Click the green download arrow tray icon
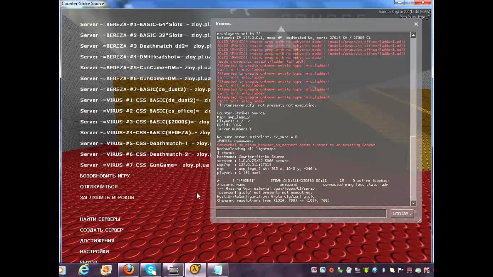Screen dimensions: 493x277 pos(367,270)
